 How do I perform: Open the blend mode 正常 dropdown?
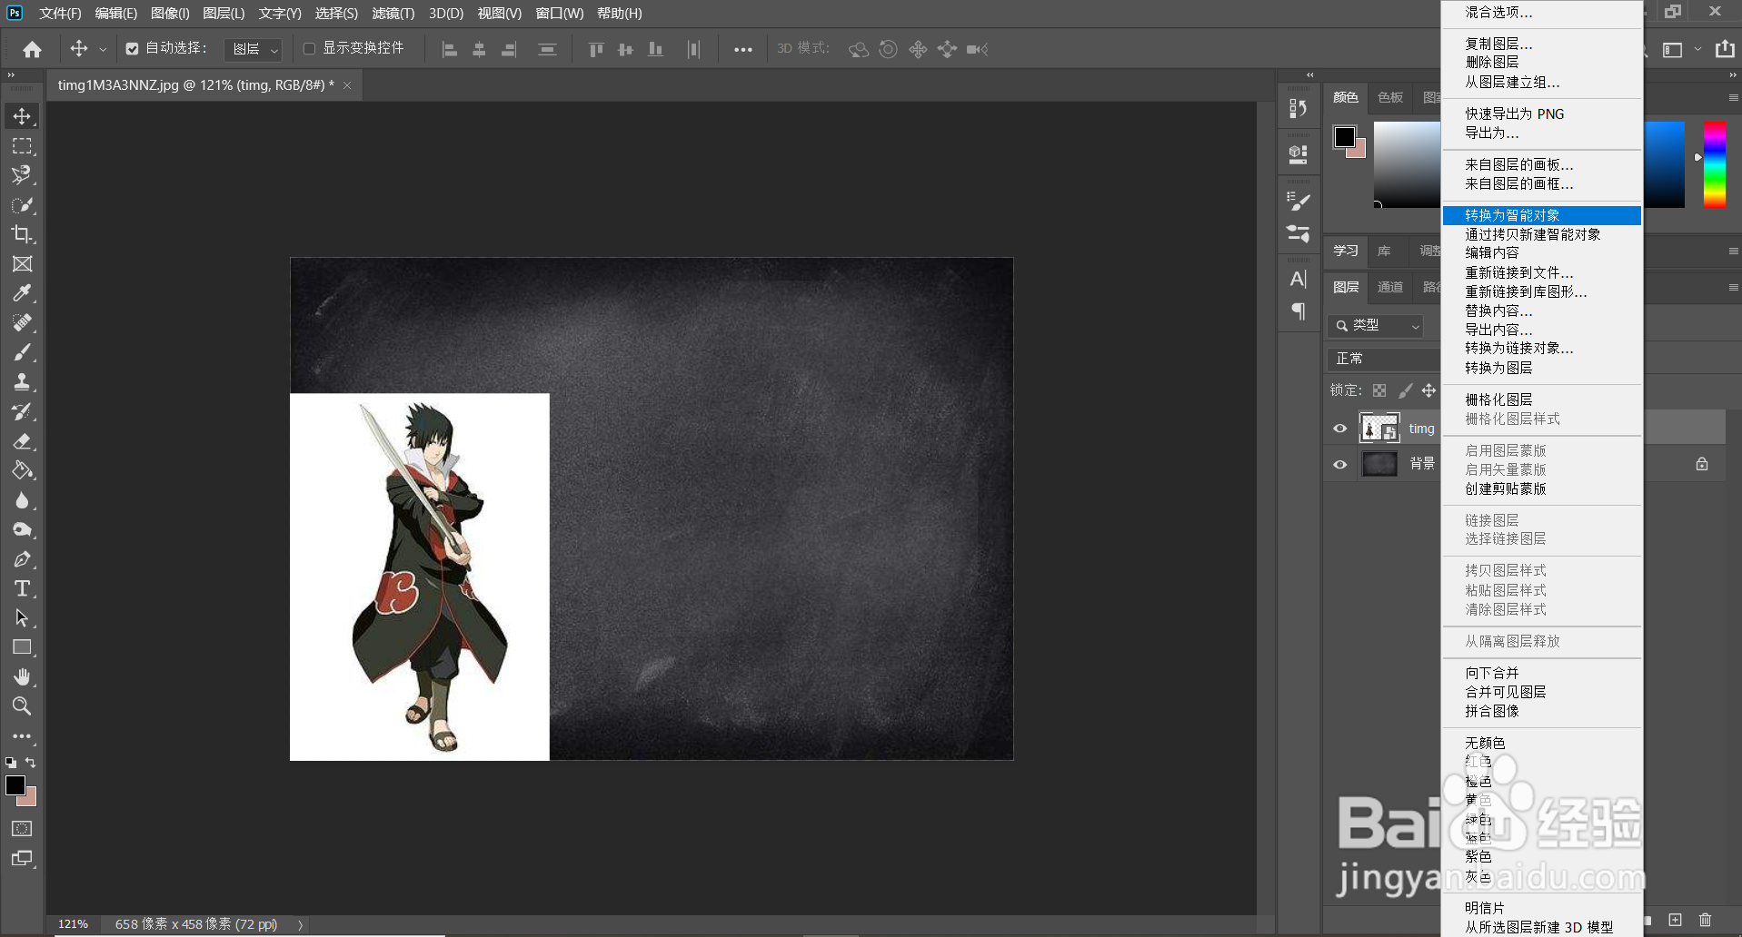click(x=1384, y=359)
